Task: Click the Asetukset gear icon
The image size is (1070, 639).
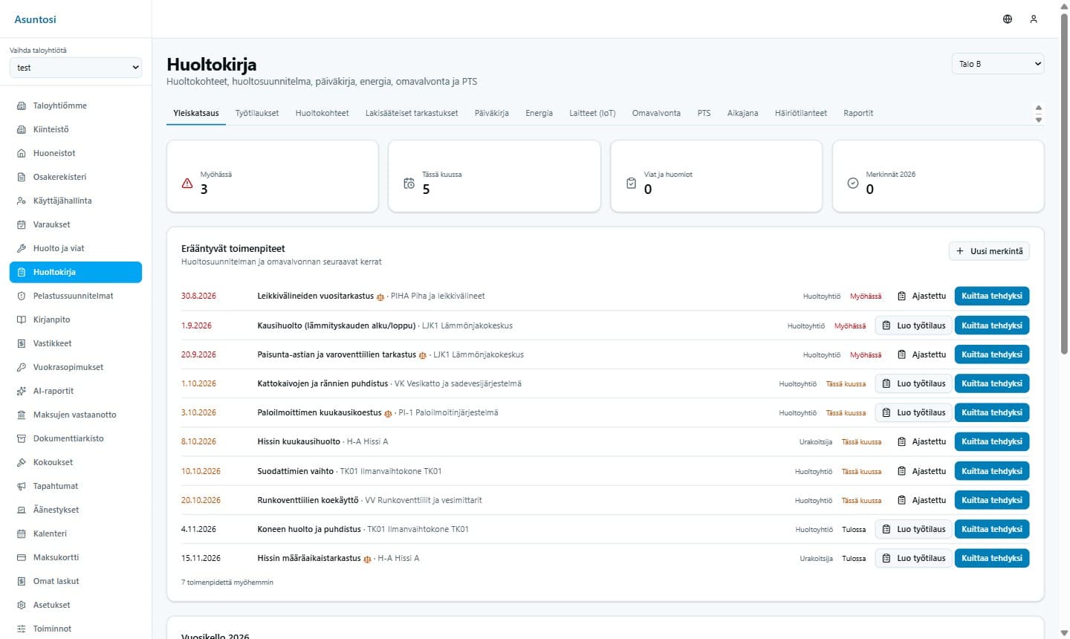Action: click(x=22, y=605)
